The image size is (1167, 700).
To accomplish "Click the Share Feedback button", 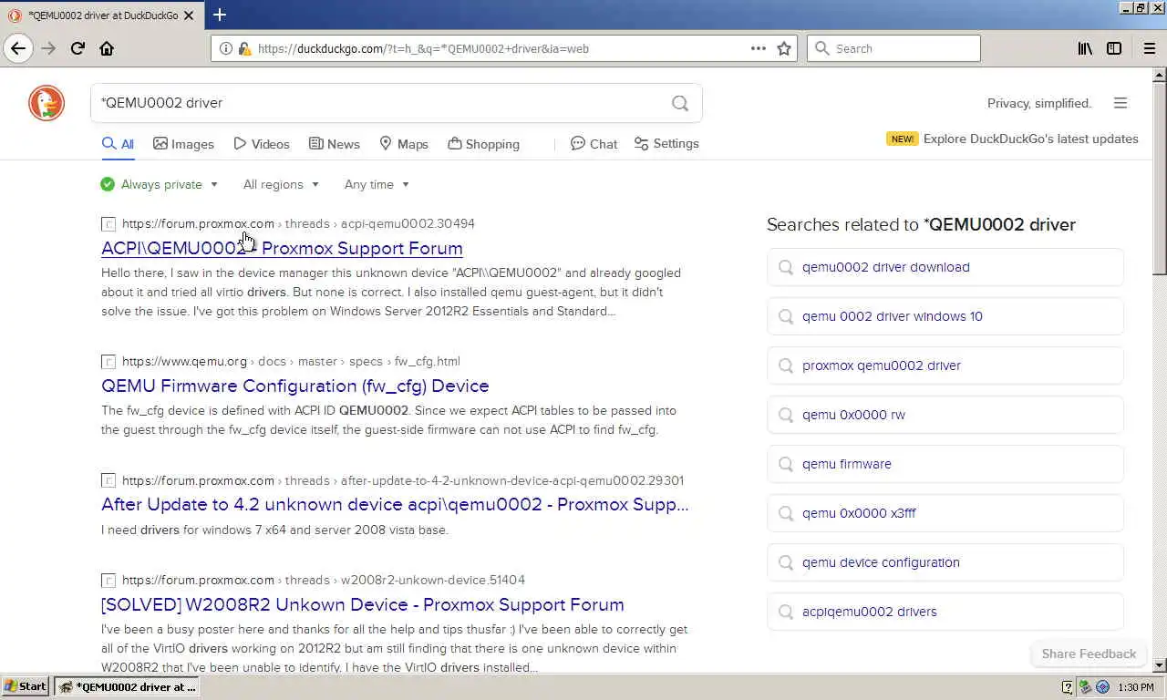I will [1089, 654].
